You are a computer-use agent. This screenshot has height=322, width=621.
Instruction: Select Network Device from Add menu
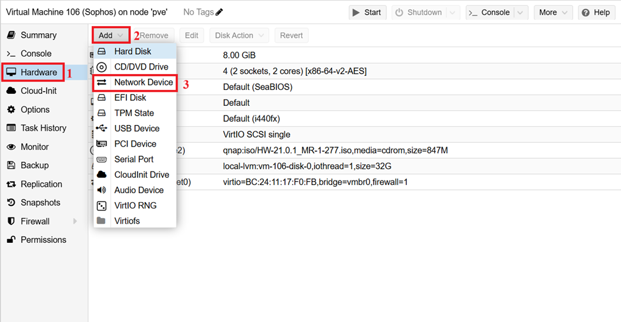[x=143, y=82]
